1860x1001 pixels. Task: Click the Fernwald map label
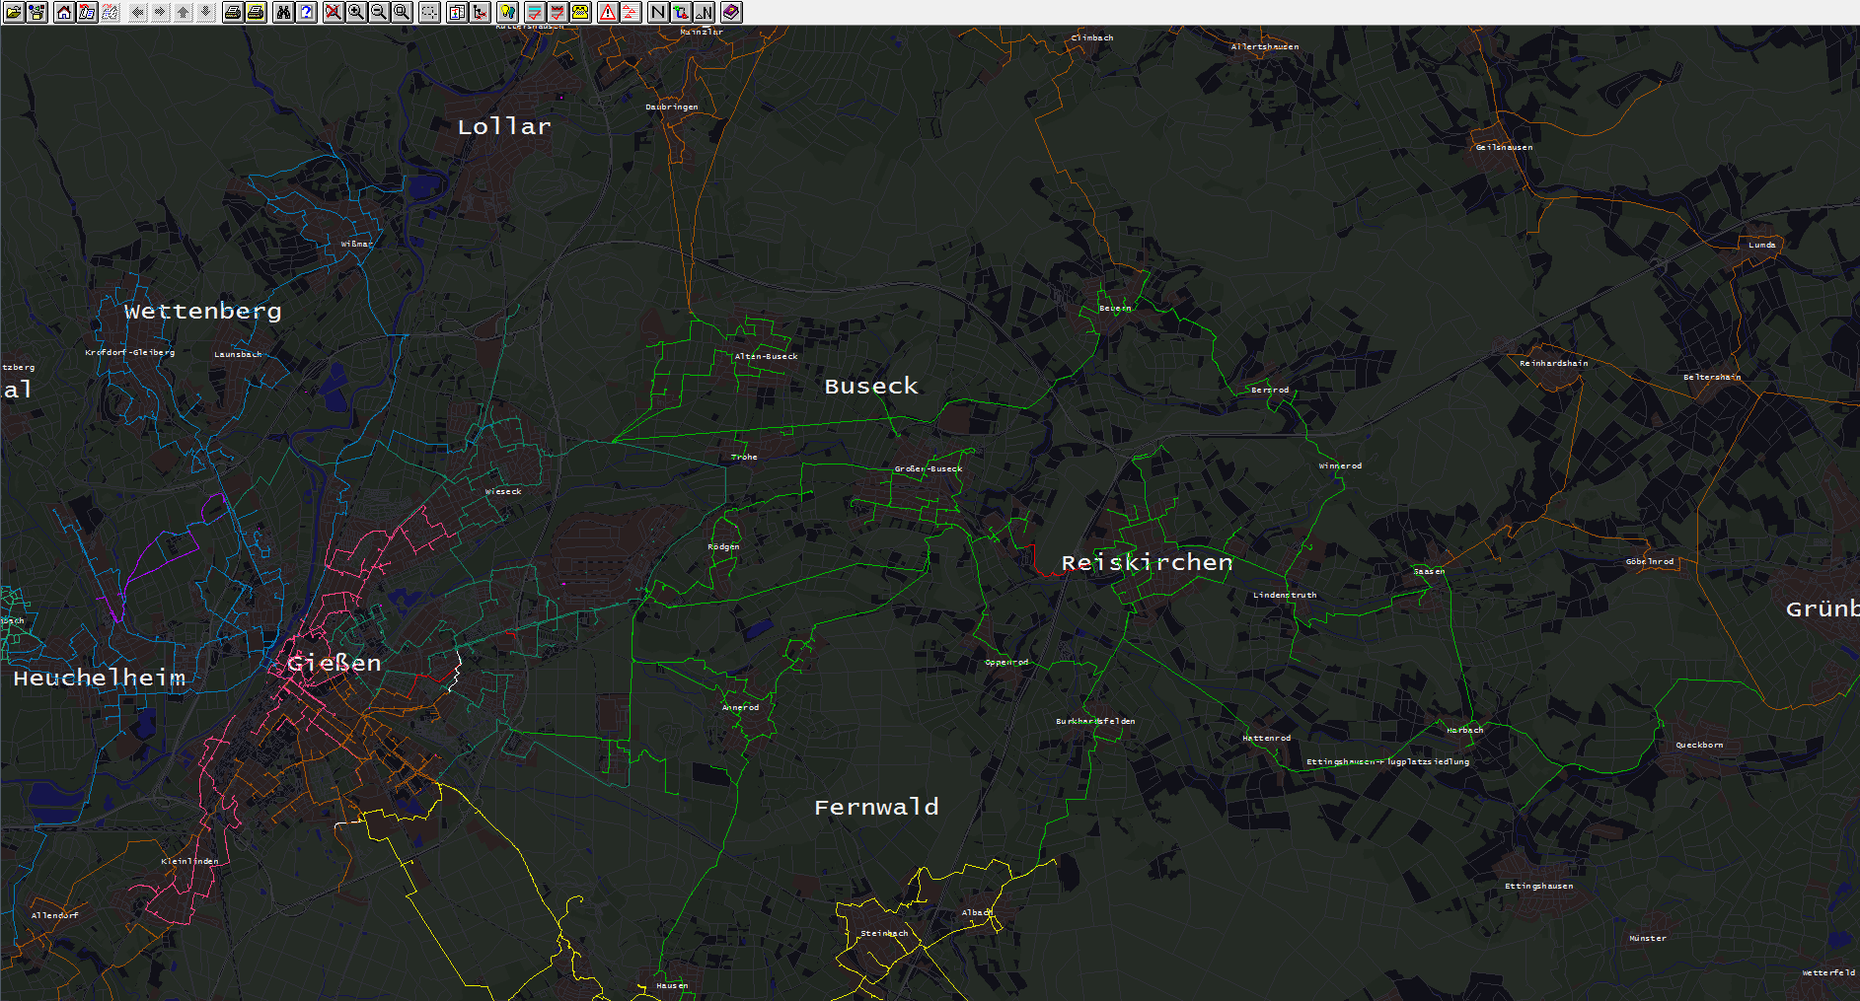(876, 808)
